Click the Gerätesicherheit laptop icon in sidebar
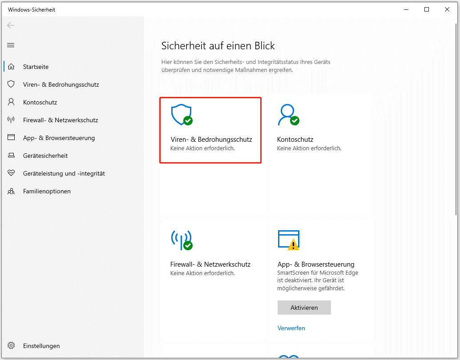The height and width of the screenshot is (360, 460). [x=12, y=156]
